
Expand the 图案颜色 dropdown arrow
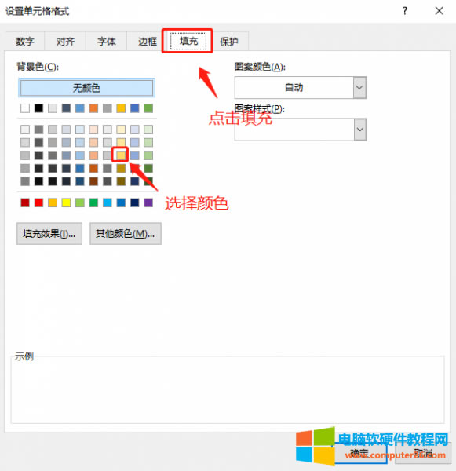coord(359,87)
